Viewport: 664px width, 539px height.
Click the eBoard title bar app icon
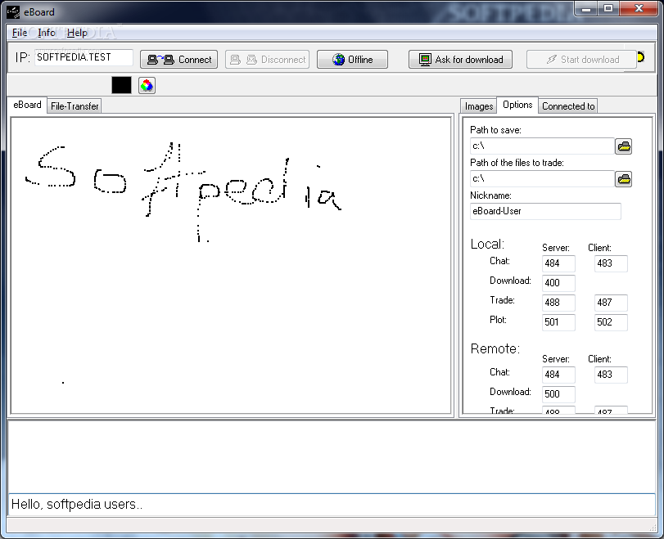[13, 11]
